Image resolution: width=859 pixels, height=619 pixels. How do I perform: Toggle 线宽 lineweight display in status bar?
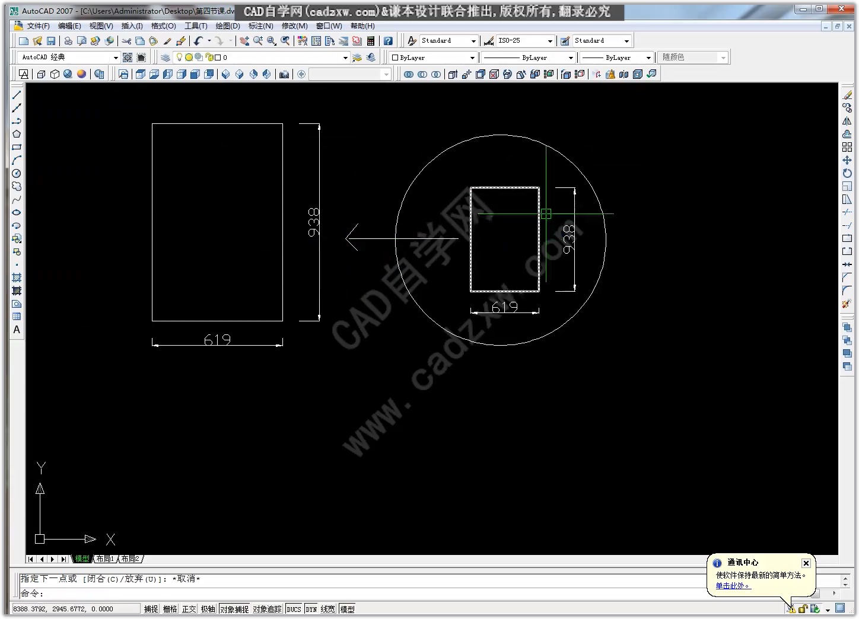[x=328, y=609]
